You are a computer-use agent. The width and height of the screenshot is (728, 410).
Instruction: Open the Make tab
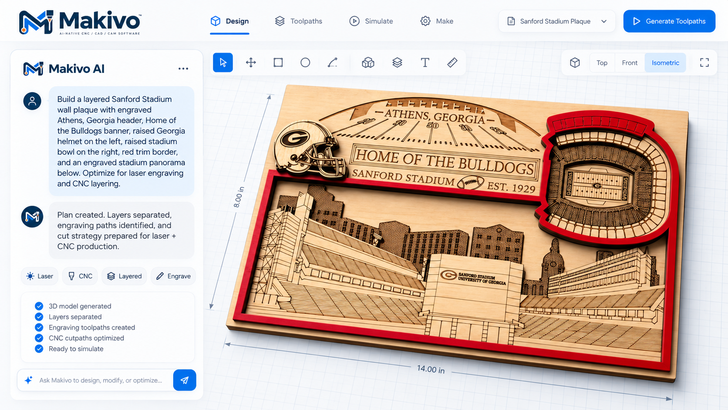point(437,21)
